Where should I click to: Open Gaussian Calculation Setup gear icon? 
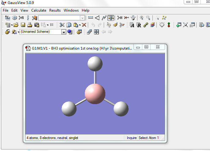tap(8, 32)
